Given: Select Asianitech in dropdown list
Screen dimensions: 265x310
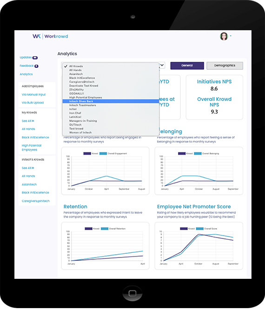Looking at the screenshot, I should point(111,74).
